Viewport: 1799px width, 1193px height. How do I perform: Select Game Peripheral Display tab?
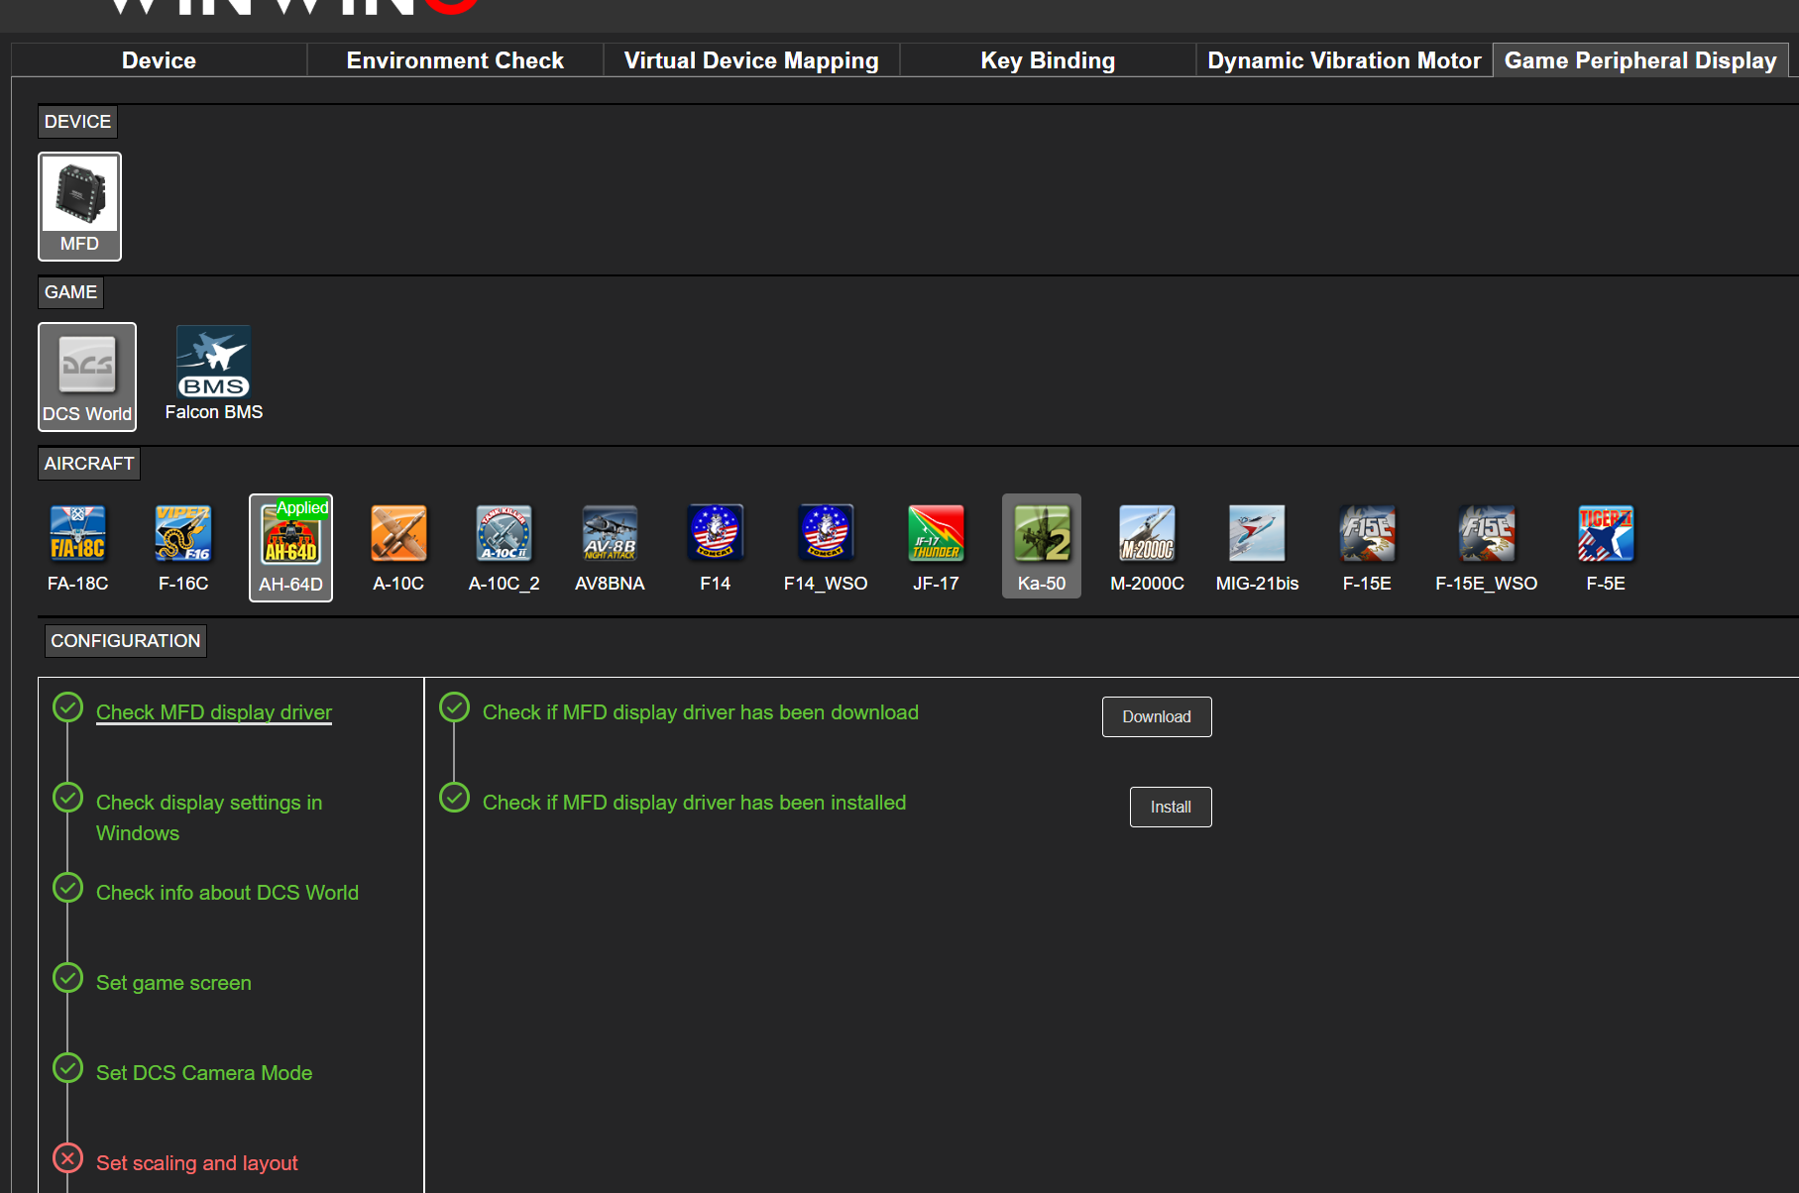[1640, 60]
